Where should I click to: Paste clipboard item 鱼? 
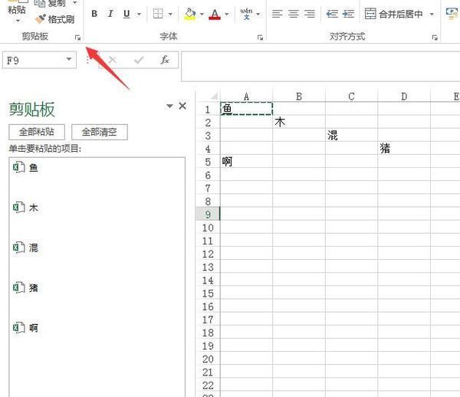pos(97,168)
